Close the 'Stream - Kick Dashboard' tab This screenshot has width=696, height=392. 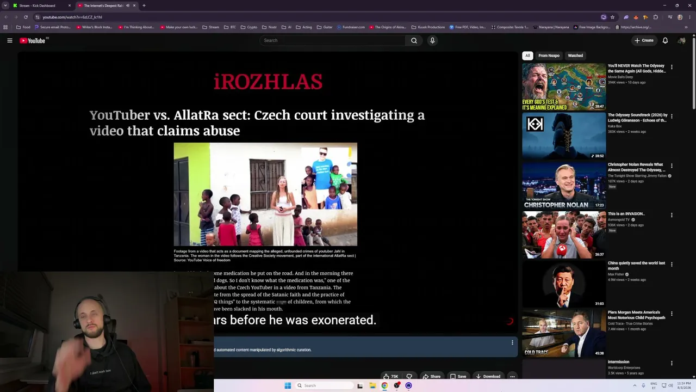coord(69,5)
